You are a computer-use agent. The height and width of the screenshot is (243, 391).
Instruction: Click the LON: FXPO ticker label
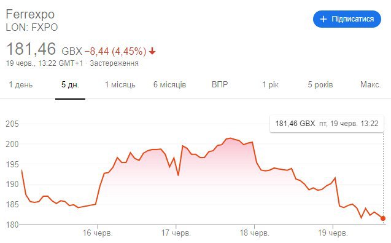coord(32,27)
